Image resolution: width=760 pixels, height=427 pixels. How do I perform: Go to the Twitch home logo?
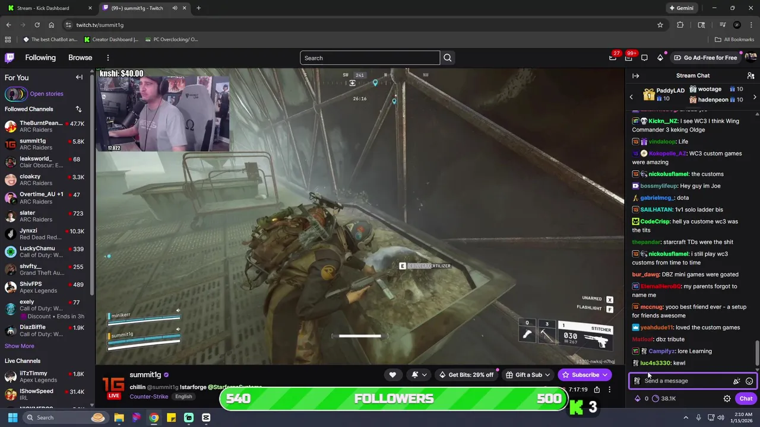click(x=9, y=58)
